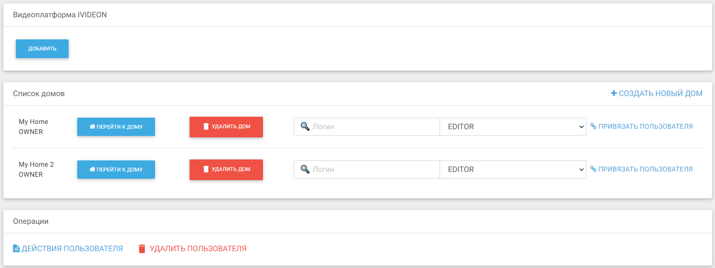Click the magnifier icon in My Home 2 row

305,170
